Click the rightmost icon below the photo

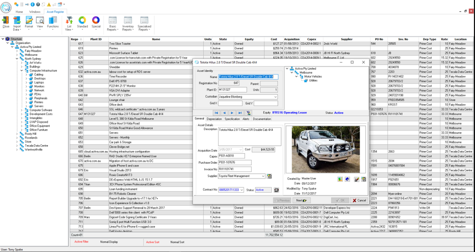point(363,179)
